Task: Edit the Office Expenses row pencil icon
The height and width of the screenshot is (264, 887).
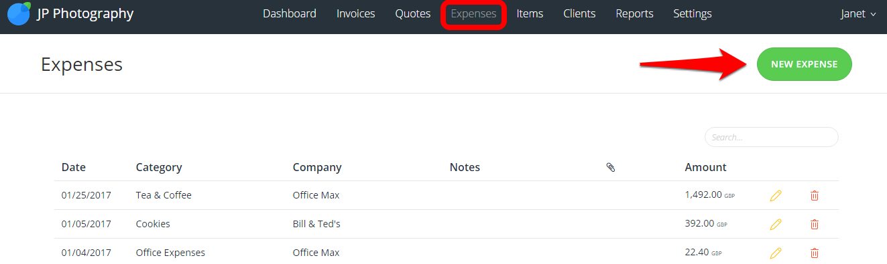Action: (776, 253)
